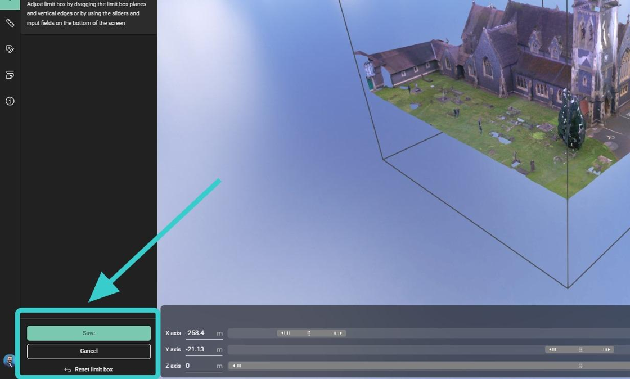This screenshot has width=630, height=379.
Task: Click the 'Z axis' label
Action: coord(173,366)
